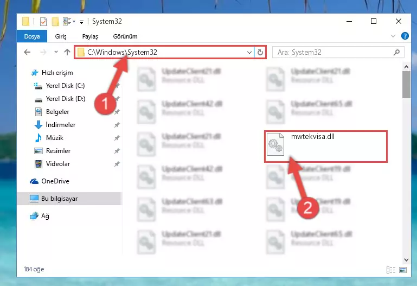417x286 pixels.
Task: Open İndirmeler folder in sidebar
Action: (x=61, y=125)
